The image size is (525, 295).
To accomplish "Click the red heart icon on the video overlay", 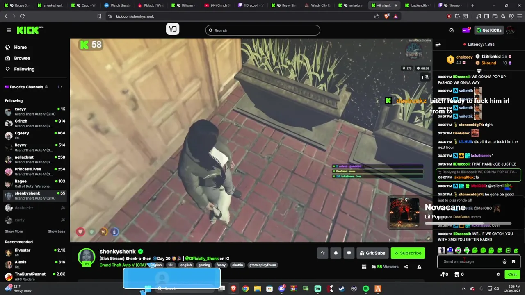I will [80, 232].
